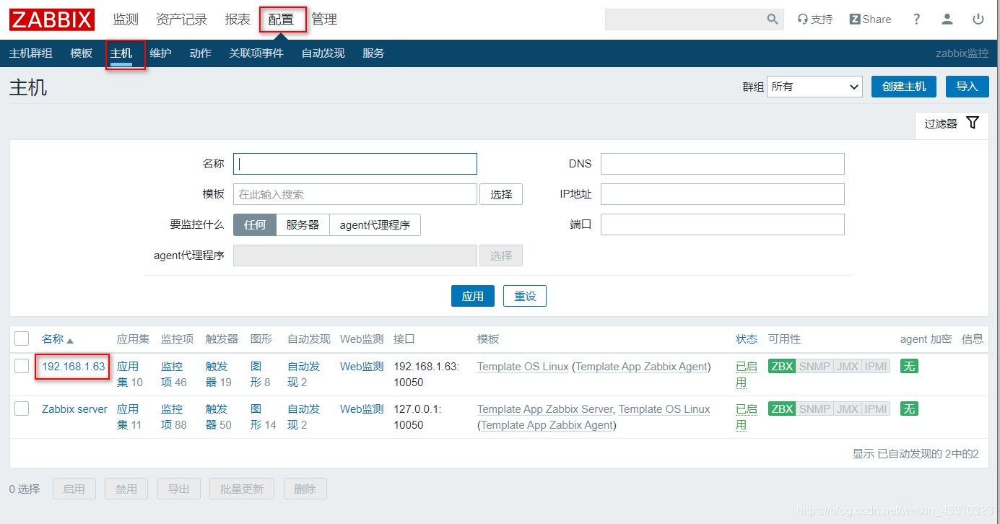This screenshot has height=524, width=1000.
Task: Click the ZABBIX logo
Action: click(52, 19)
